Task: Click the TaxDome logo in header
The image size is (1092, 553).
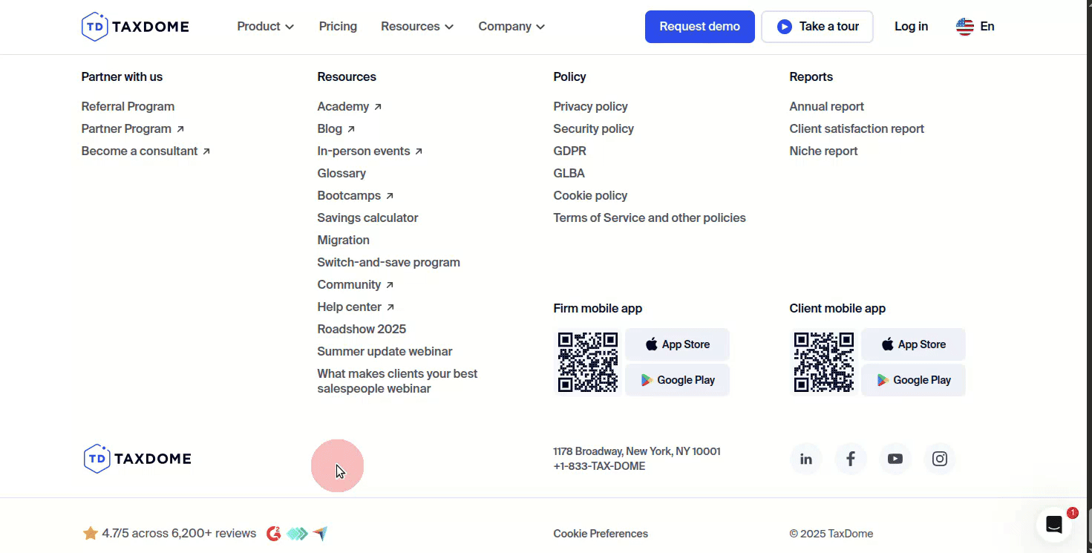Action: [135, 27]
